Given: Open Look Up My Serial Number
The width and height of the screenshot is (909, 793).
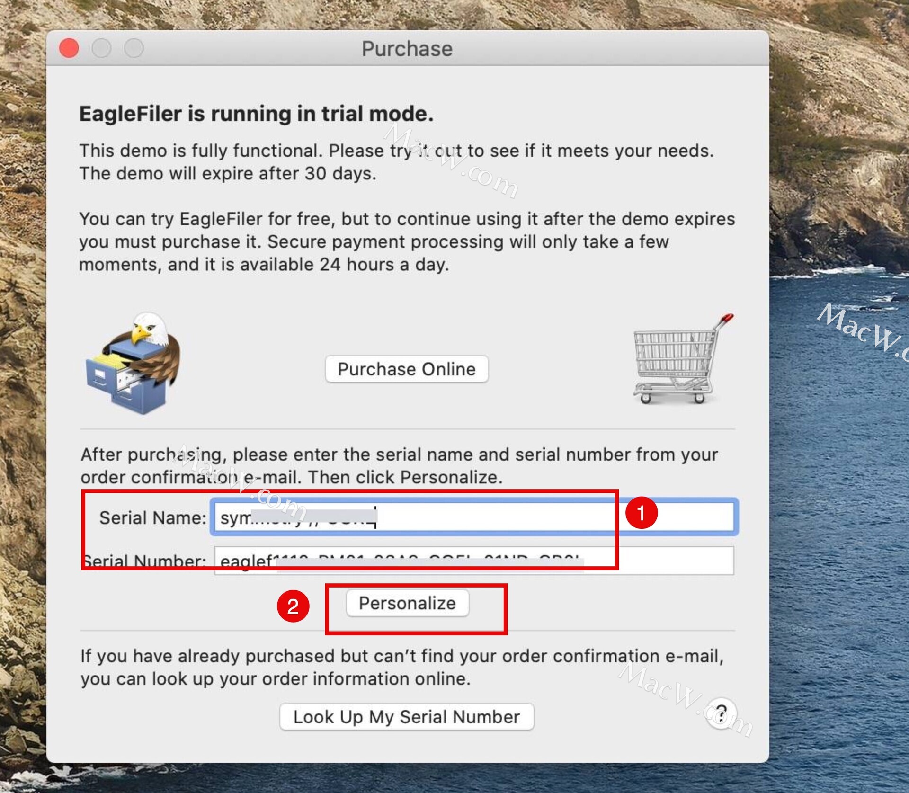Looking at the screenshot, I should pos(407,717).
